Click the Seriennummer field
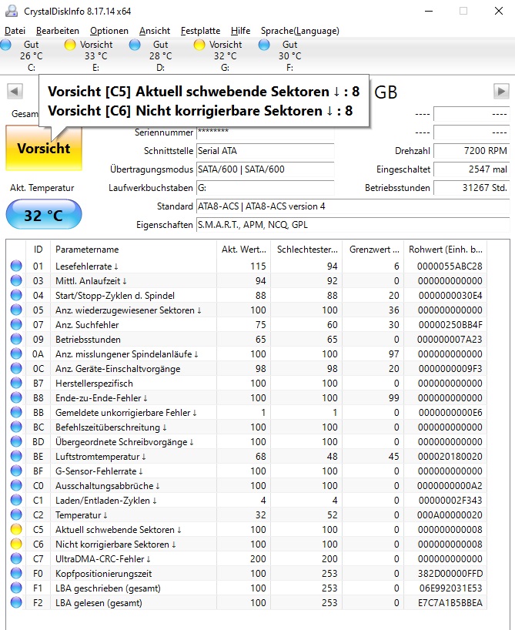 pos(265,132)
